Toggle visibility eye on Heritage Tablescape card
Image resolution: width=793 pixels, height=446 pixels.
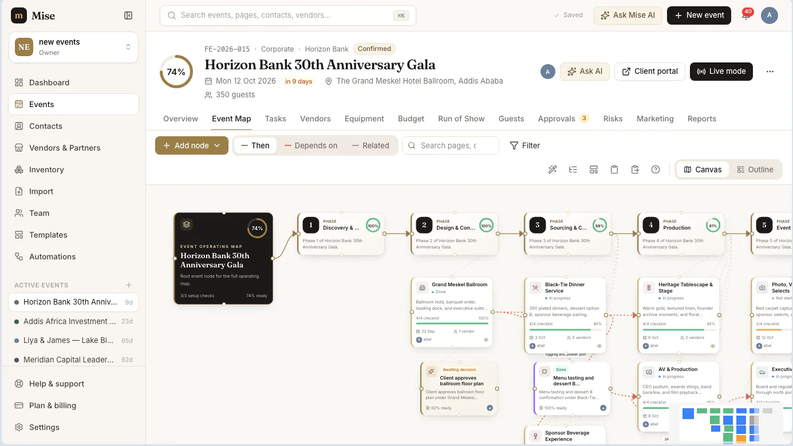tap(713, 346)
